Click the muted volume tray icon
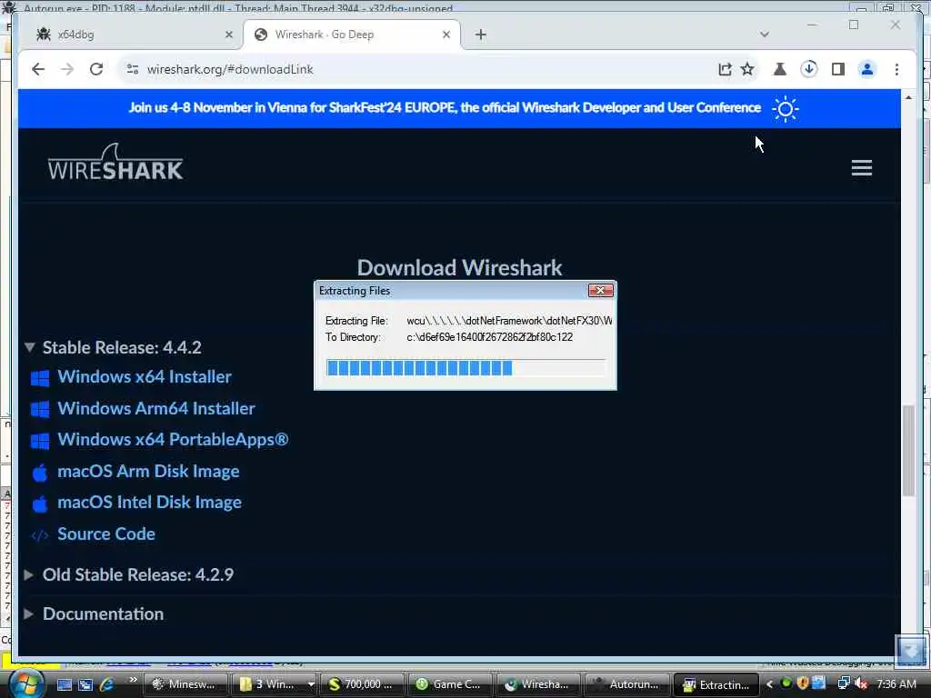The height and width of the screenshot is (698, 931). point(860,683)
